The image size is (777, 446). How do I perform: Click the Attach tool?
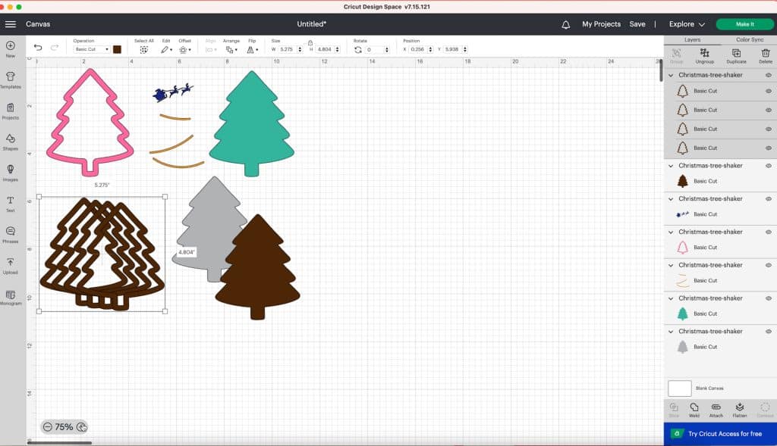[x=716, y=410]
